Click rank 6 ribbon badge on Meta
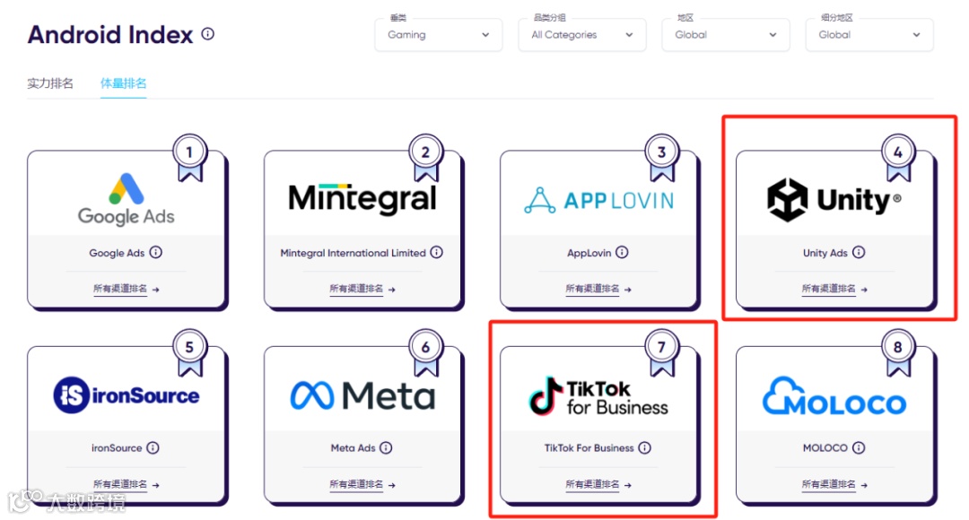969x520 pixels. pyautogui.click(x=426, y=352)
